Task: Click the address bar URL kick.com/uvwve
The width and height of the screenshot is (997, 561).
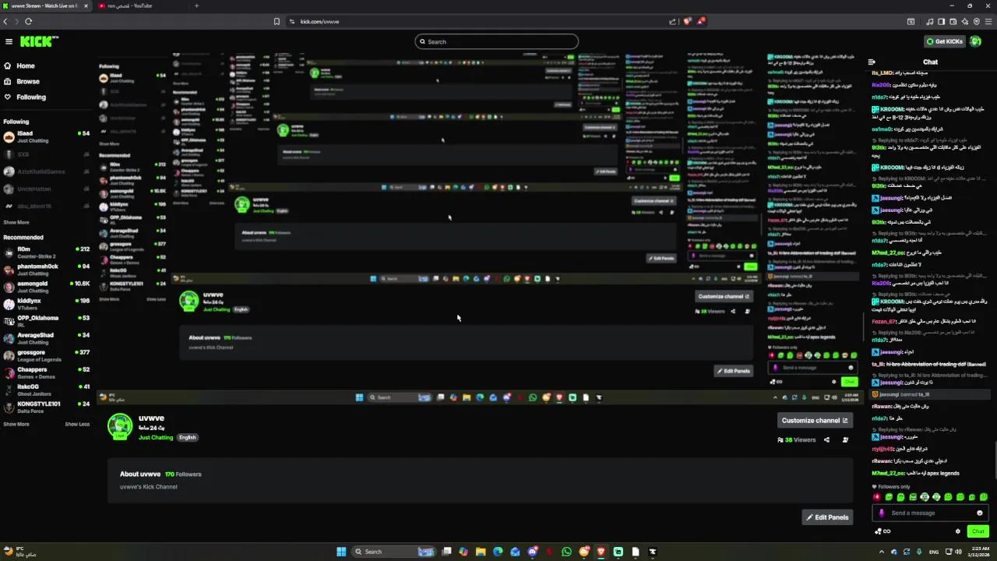Action: 320,21
